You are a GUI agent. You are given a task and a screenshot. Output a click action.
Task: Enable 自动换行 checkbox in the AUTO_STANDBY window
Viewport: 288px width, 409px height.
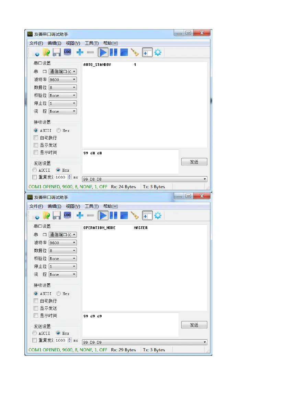(x=36, y=138)
